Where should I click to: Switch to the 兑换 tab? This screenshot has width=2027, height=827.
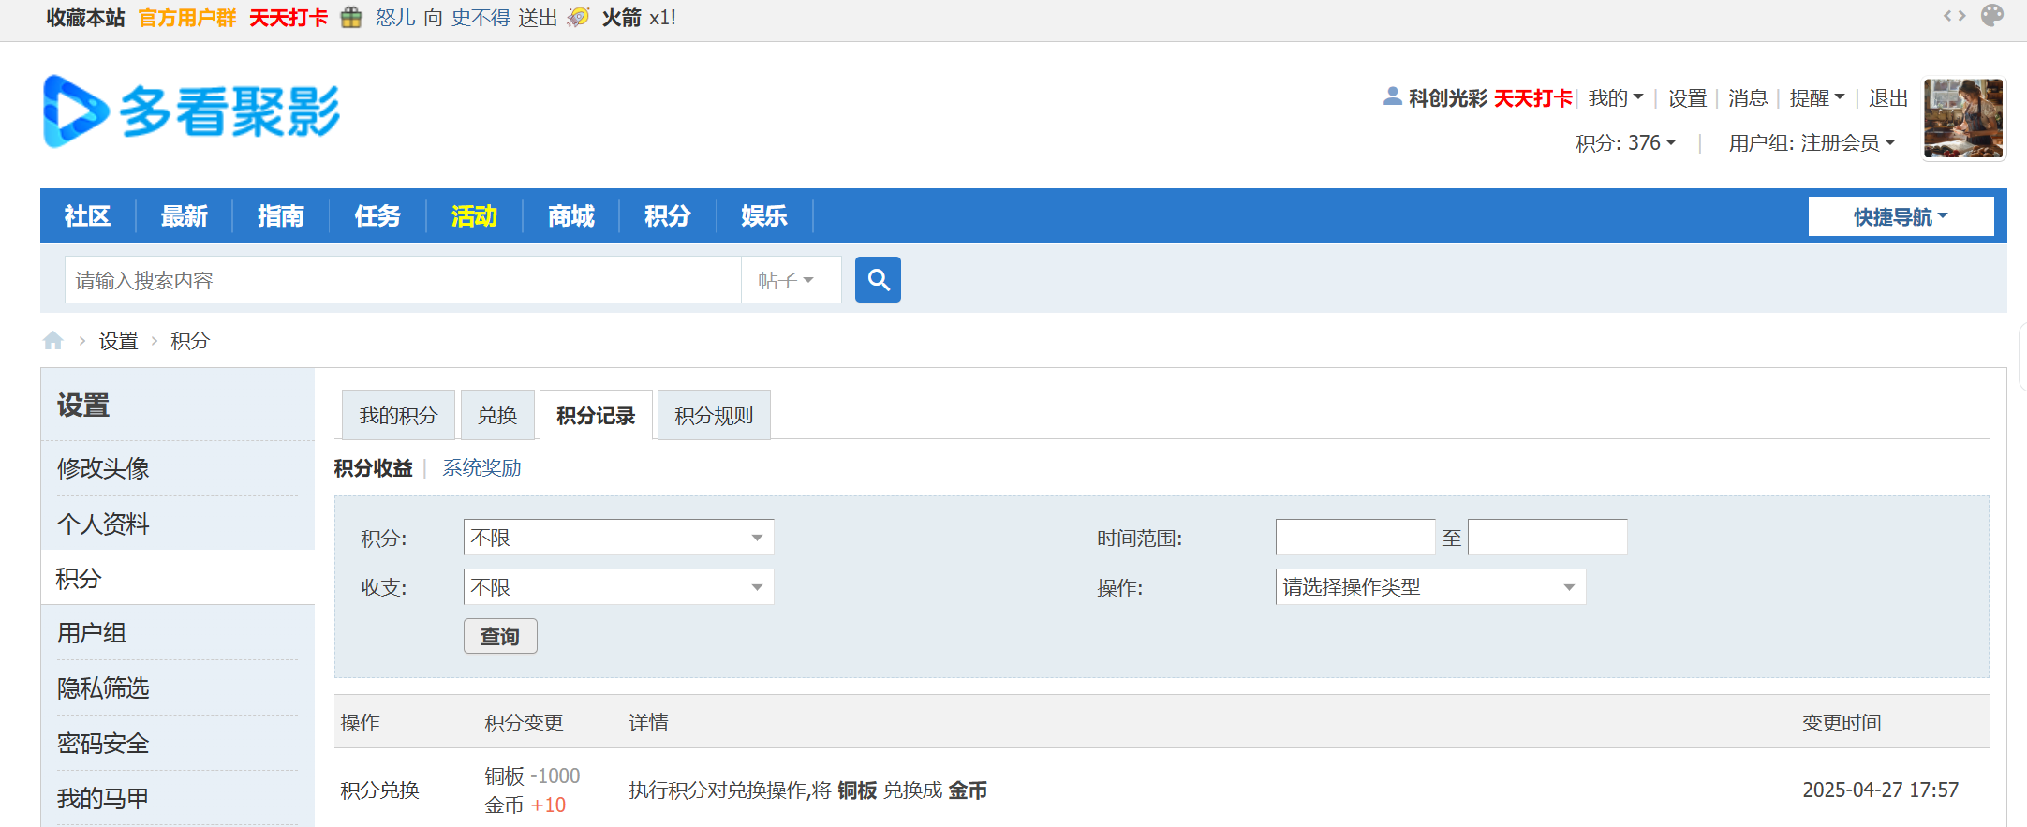tap(497, 416)
